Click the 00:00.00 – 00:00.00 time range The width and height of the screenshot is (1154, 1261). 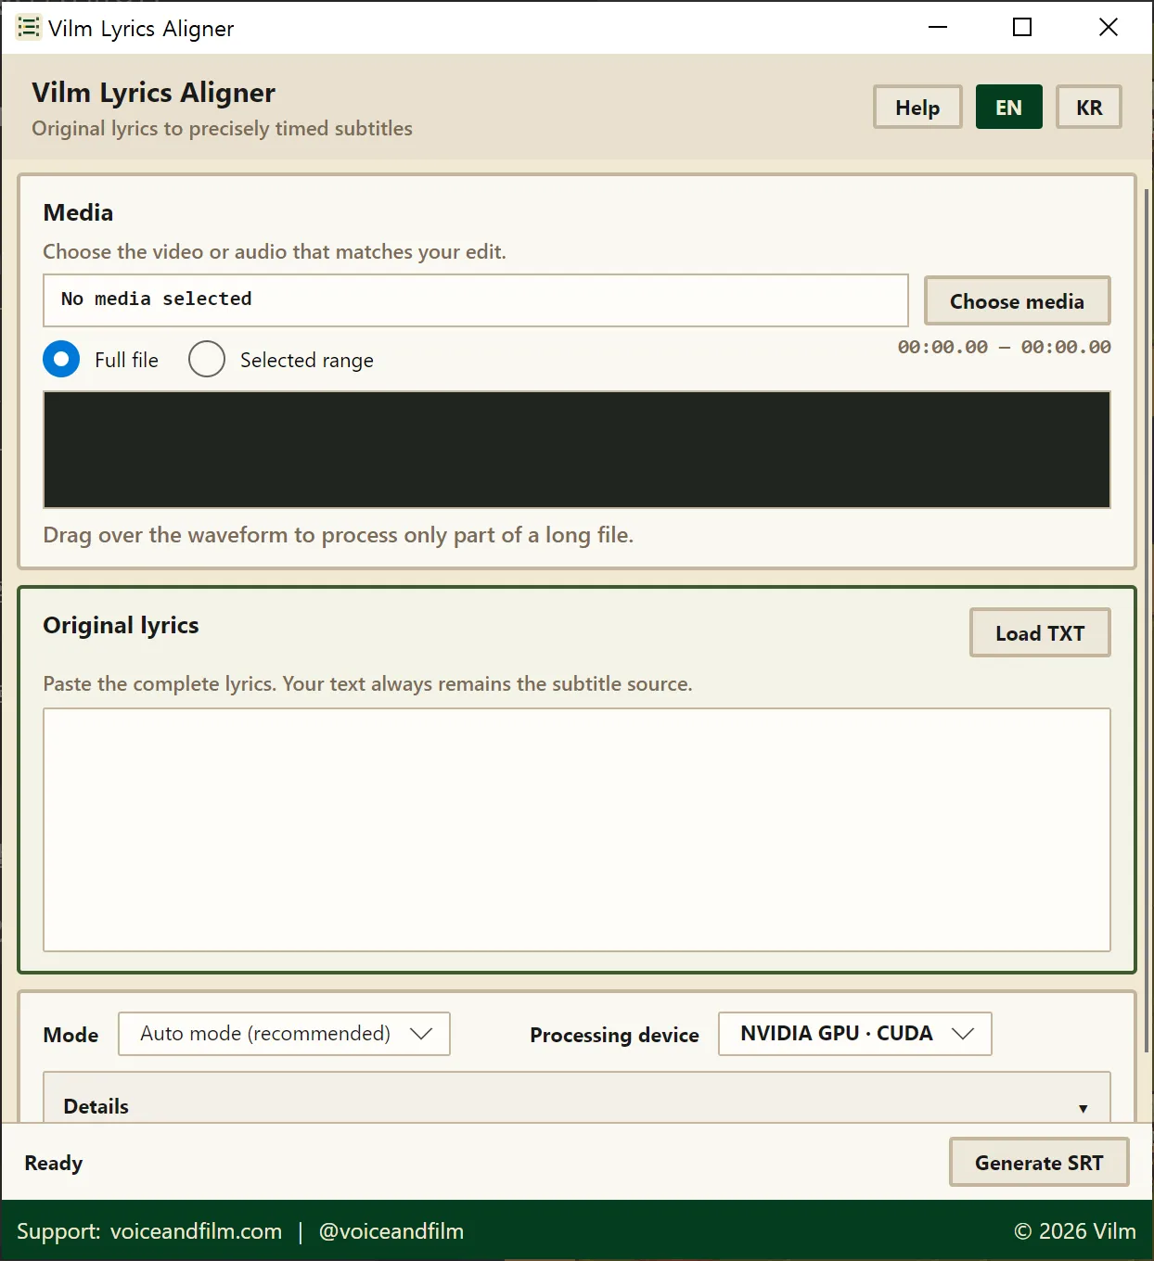(1004, 347)
